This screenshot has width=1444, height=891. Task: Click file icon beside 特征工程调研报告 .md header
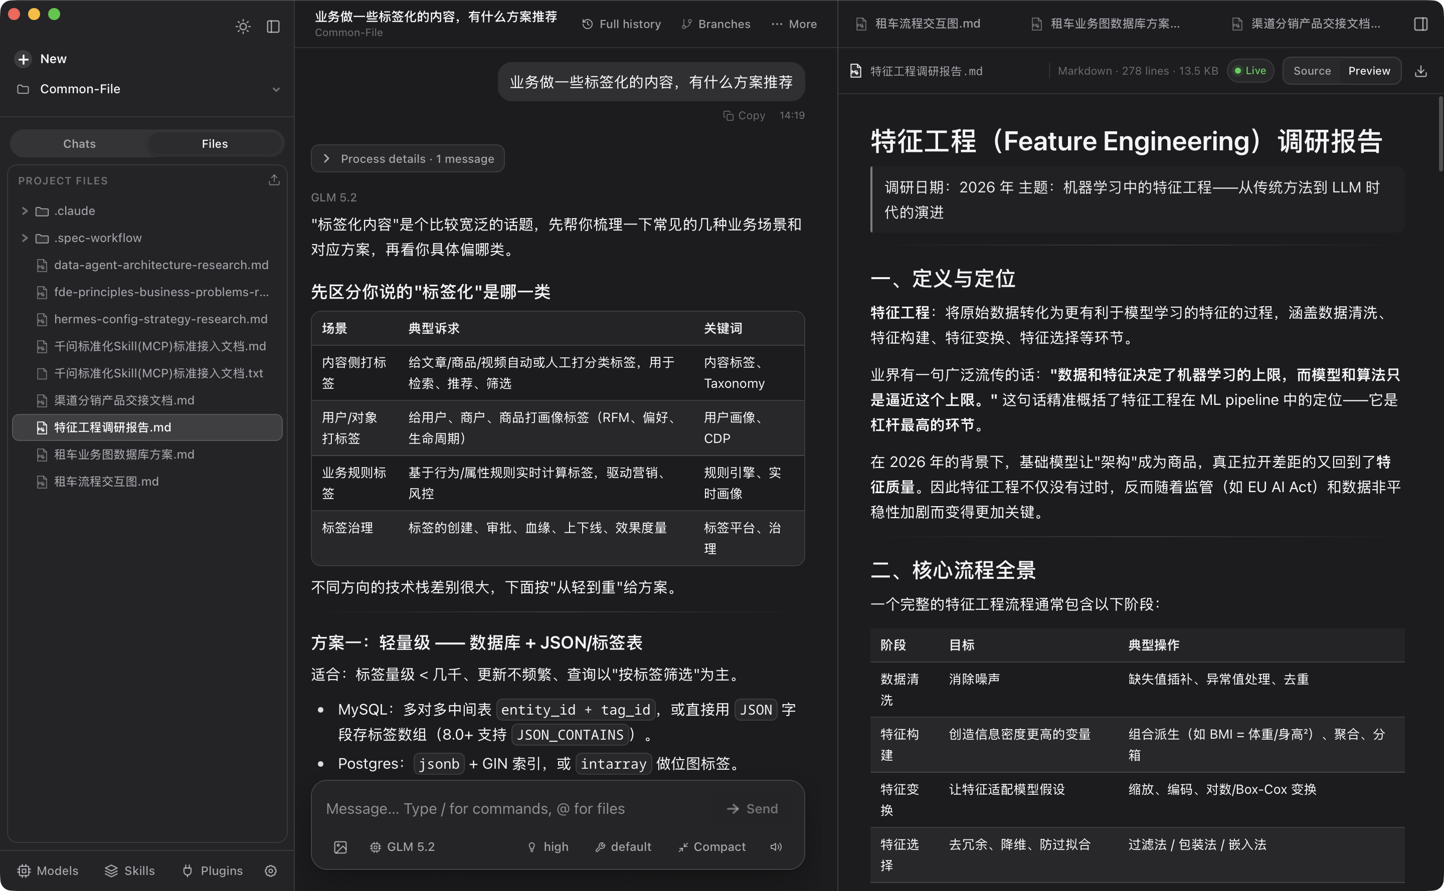tap(855, 71)
